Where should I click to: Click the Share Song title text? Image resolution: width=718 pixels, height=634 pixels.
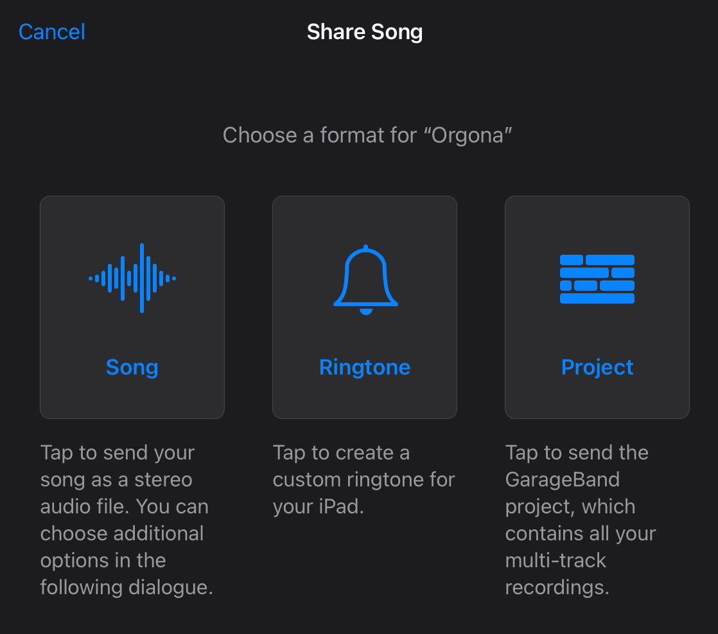pyautogui.click(x=365, y=32)
